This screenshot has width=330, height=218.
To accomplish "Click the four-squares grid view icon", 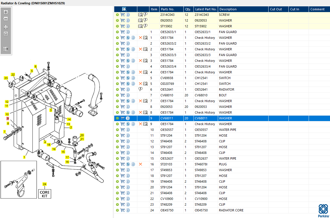I will [6, 27].
